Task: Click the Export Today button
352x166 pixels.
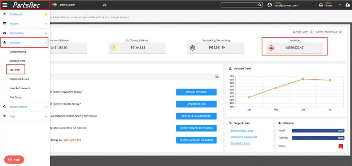Action: [x=303, y=32]
